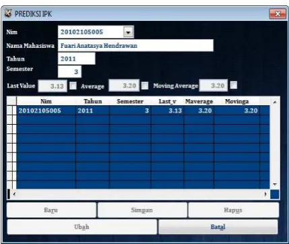The height and width of the screenshot is (244, 289).
Task: Click the Last_v column header
Action: (167, 101)
